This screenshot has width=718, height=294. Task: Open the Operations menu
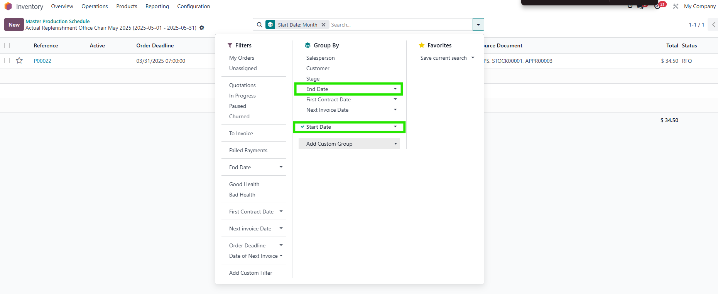click(x=95, y=7)
